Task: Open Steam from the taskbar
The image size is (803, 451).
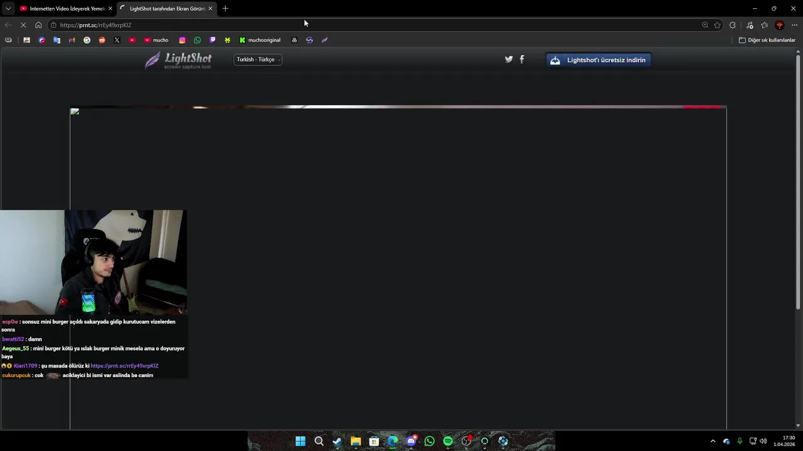Action: (x=337, y=441)
